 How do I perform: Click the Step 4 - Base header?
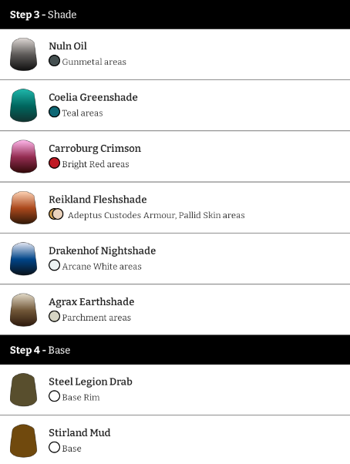[x=175, y=350]
